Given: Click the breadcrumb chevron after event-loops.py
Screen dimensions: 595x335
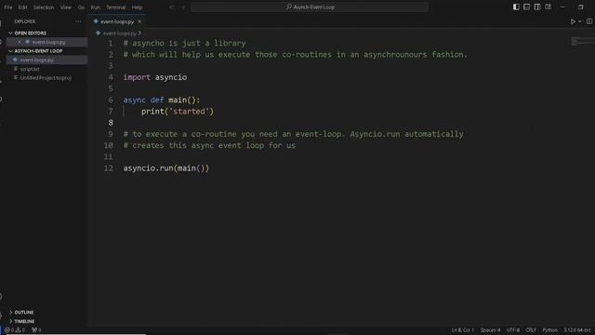Looking at the screenshot, I should click(x=139, y=33).
